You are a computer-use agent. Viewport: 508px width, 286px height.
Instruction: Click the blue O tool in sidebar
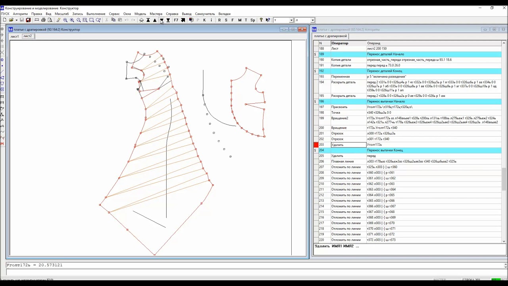pos(2,60)
